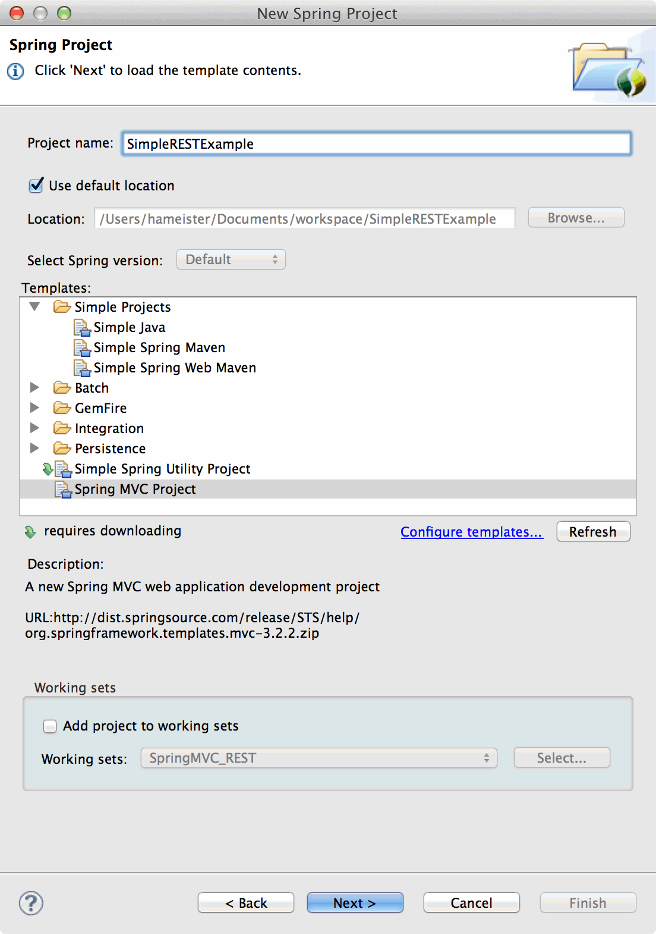Open the Configure templates link
The width and height of the screenshot is (656, 934).
click(472, 532)
